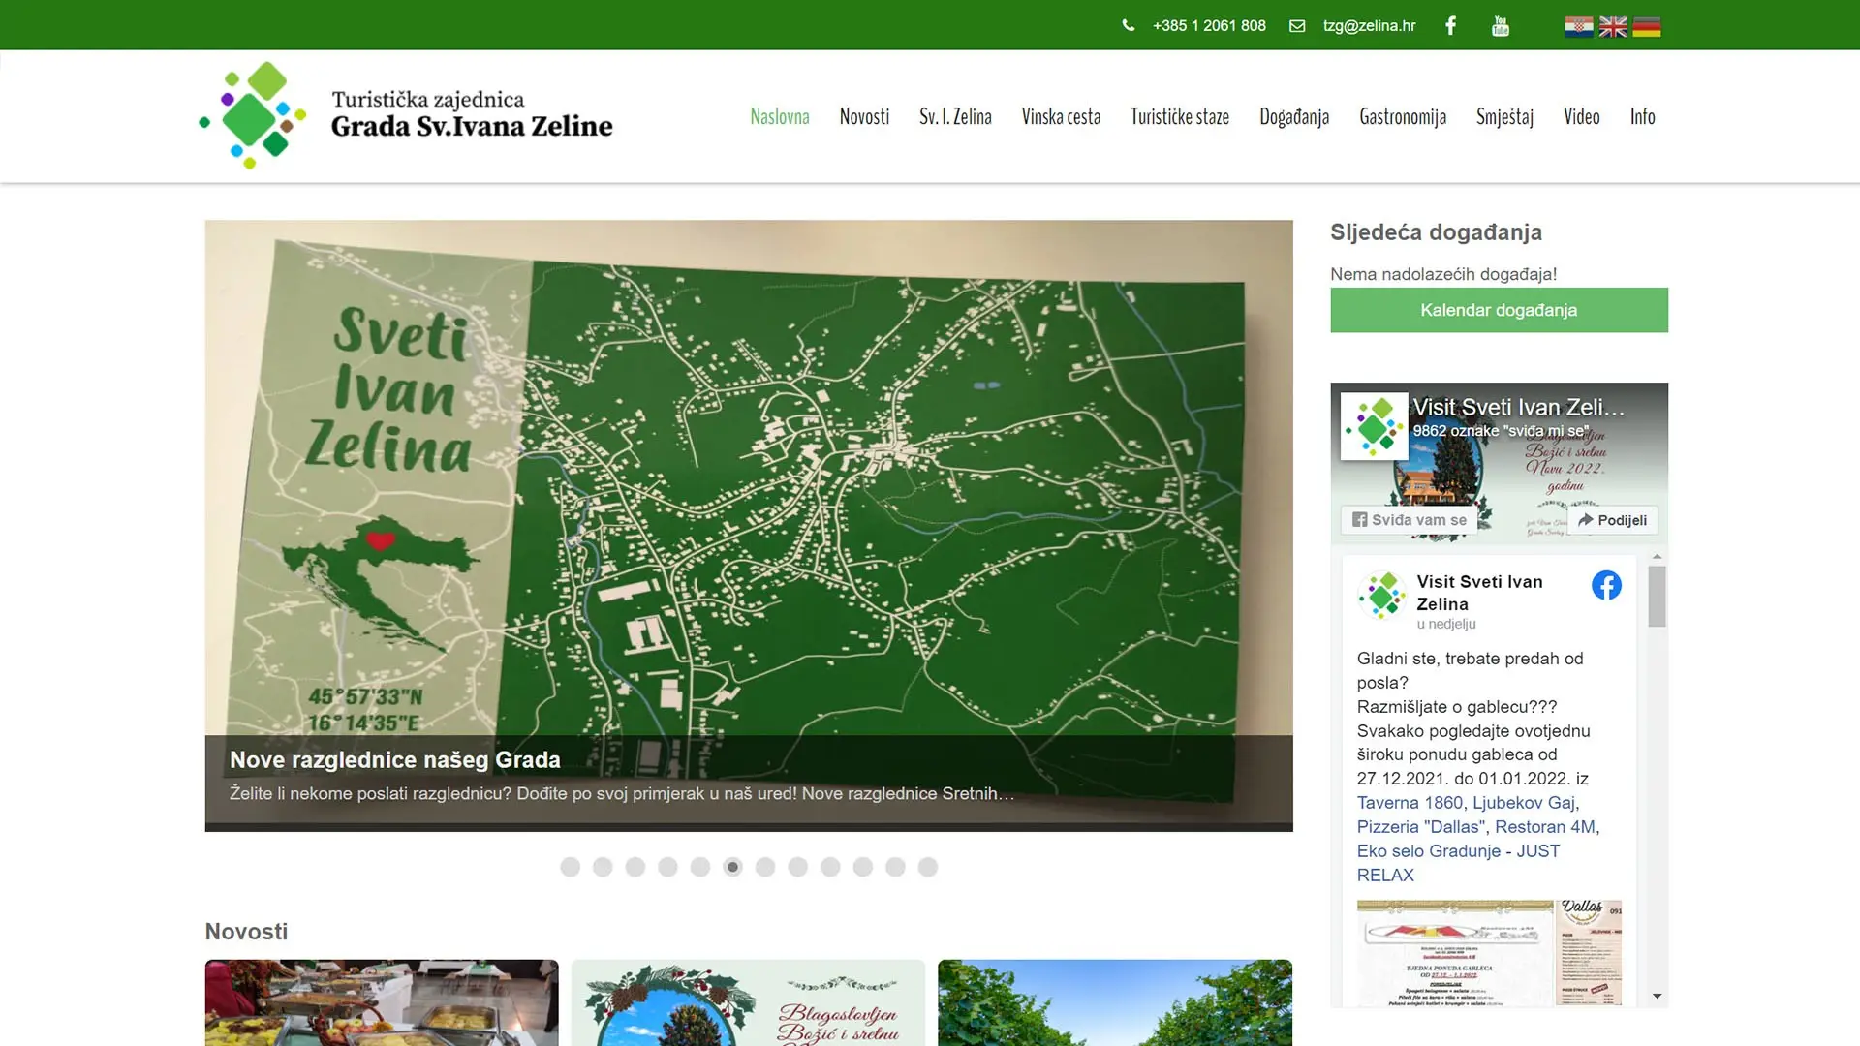This screenshot has height=1046, width=1860.
Task: Click the Facebook widget page logo
Action: point(1374,426)
